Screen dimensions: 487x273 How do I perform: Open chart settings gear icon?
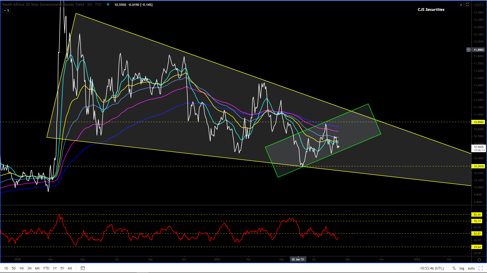coord(479,260)
